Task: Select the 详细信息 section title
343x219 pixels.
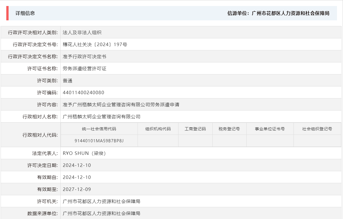Action: (x=22, y=13)
